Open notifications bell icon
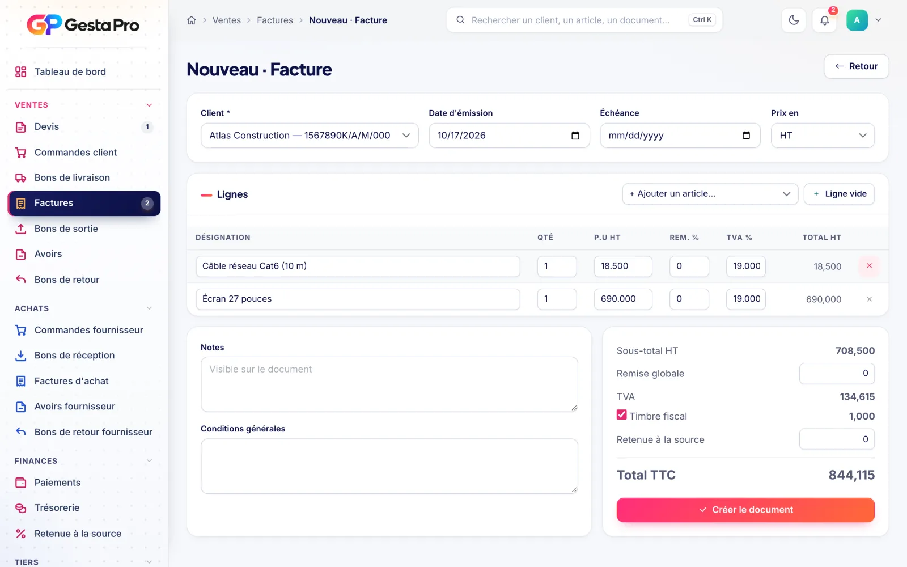Image resolution: width=907 pixels, height=567 pixels. [x=825, y=20]
